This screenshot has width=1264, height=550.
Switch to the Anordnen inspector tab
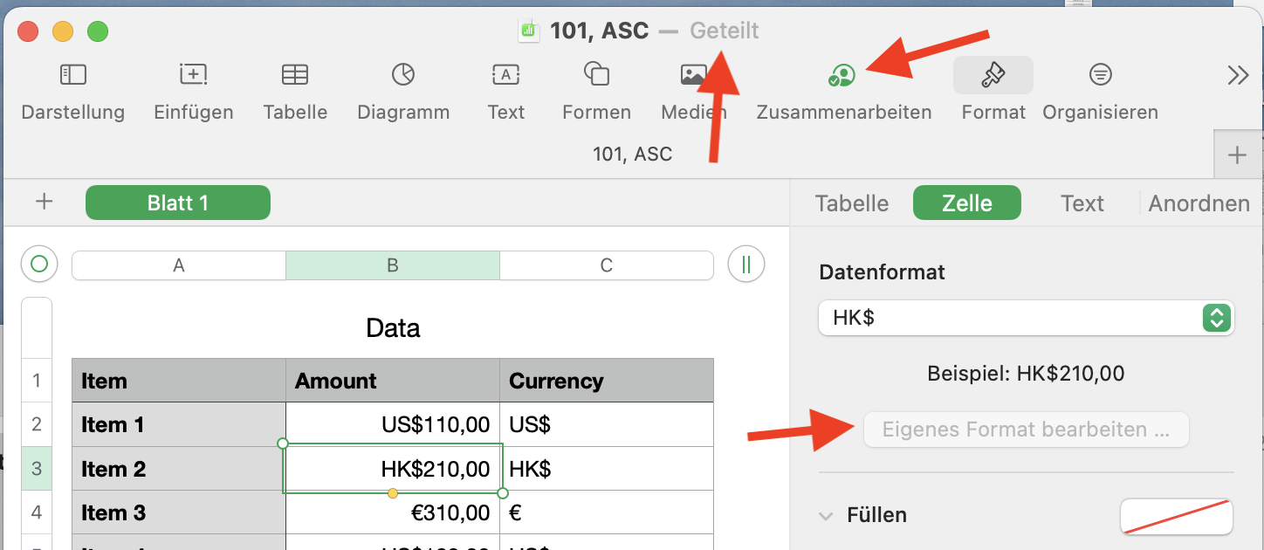pos(1199,203)
